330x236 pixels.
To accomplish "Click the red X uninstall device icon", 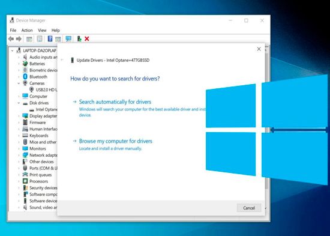I will 87,39.
